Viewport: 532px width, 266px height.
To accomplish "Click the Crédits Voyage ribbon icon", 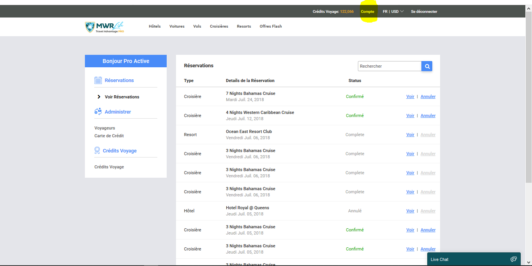I will (x=97, y=150).
